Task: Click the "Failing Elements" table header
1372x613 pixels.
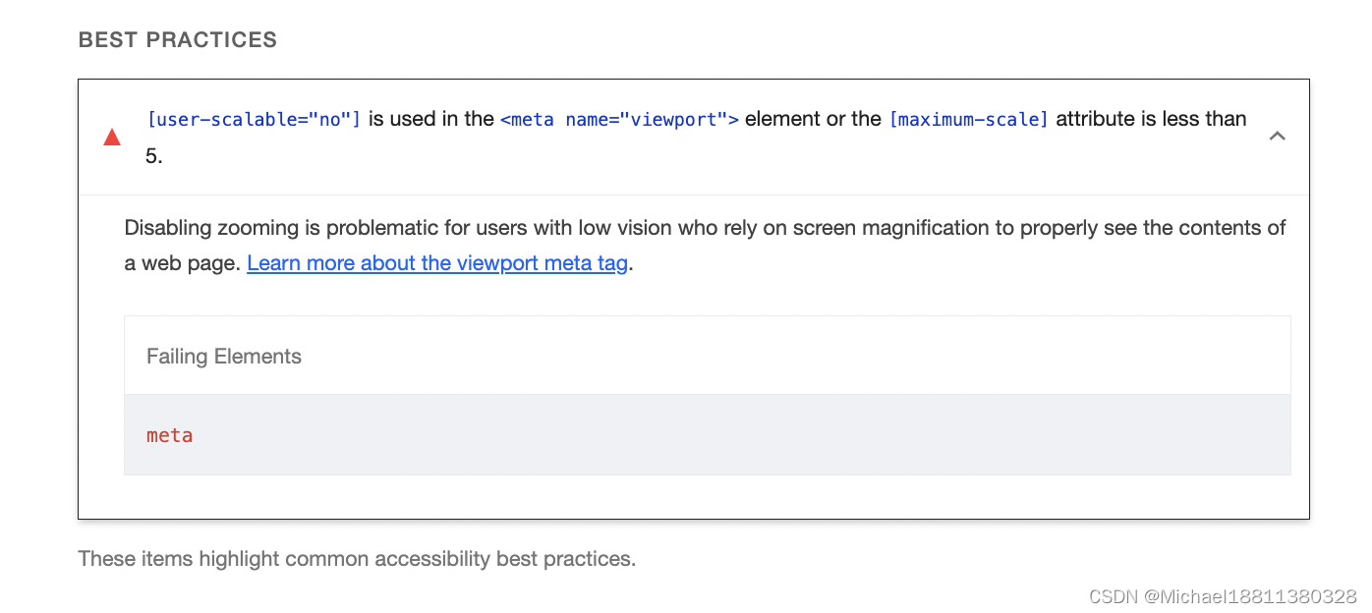Action: [224, 357]
